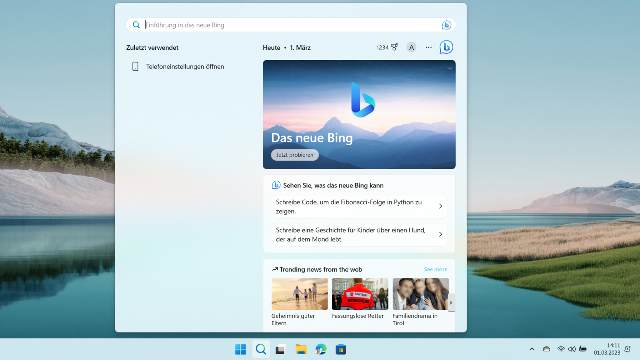The width and height of the screenshot is (640, 360).
Task: Open the three-dot options menu
Action: pos(428,47)
